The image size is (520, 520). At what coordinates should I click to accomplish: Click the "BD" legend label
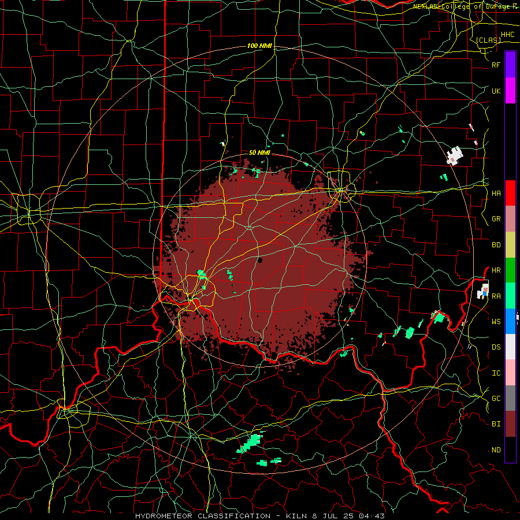(x=496, y=245)
